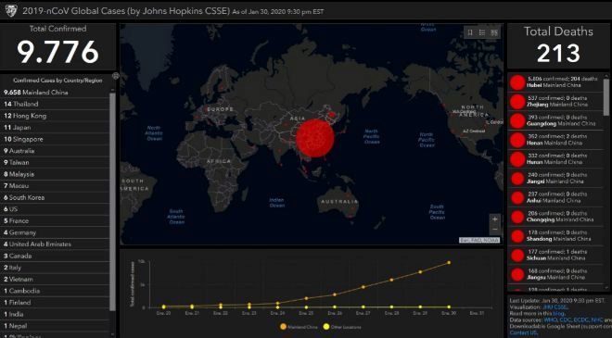Select Hubei entry in the deaths list
This screenshot has height=338, width=612.
(555, 82)
